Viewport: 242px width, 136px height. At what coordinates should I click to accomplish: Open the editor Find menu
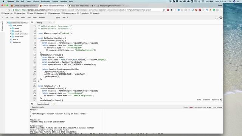[17, 18]
